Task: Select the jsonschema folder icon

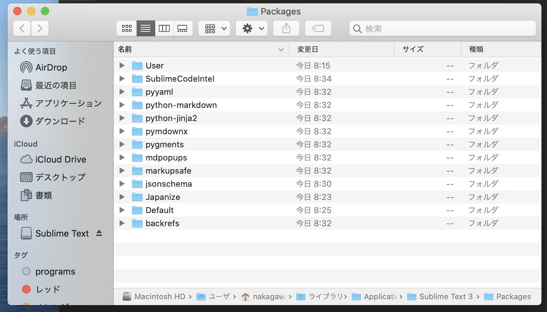Action: tap(137, 184)
